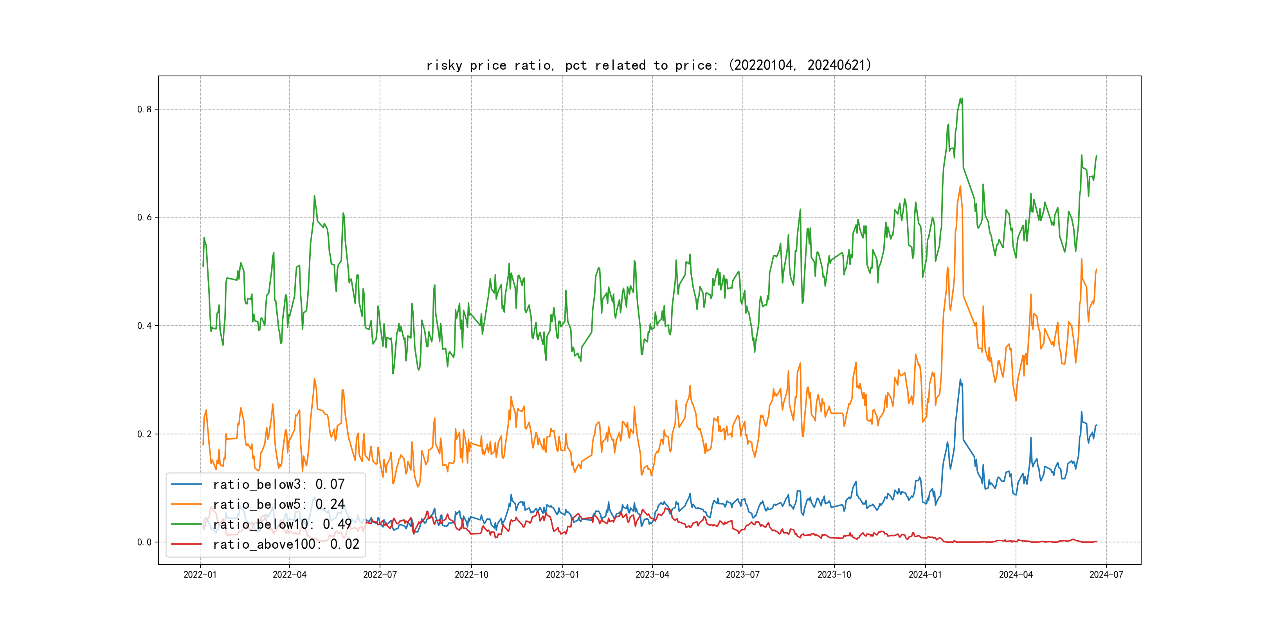Click the orange ratio_below5 legend line
This screenshot has height=634, width=1268.
[x=186, y=504]
